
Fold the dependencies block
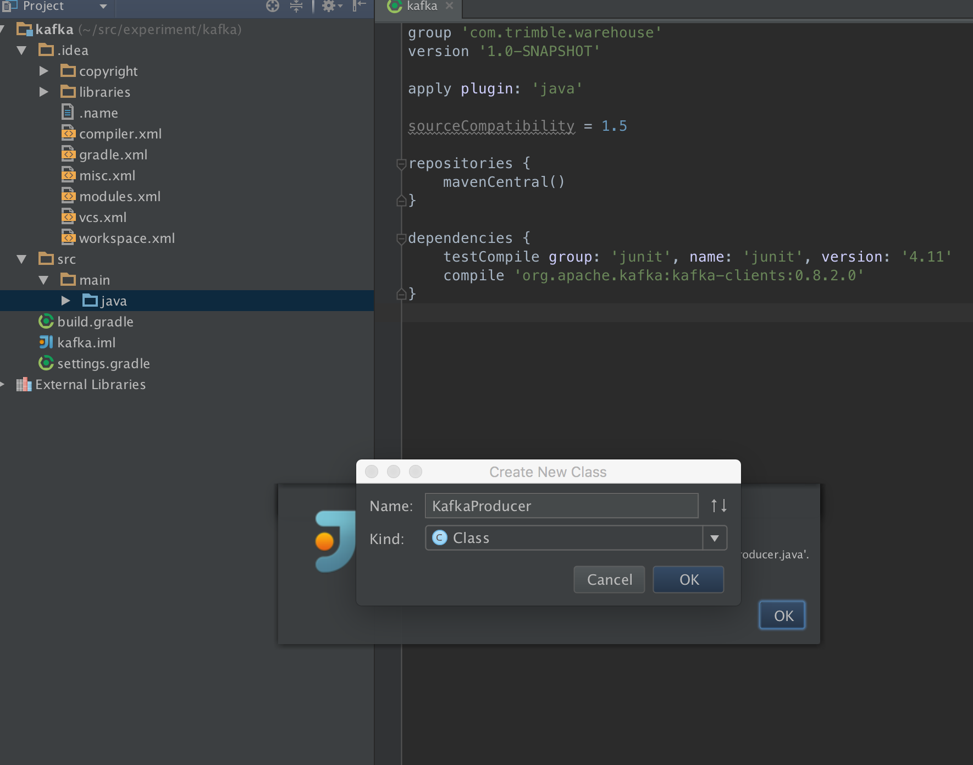(x=401, y=239)
